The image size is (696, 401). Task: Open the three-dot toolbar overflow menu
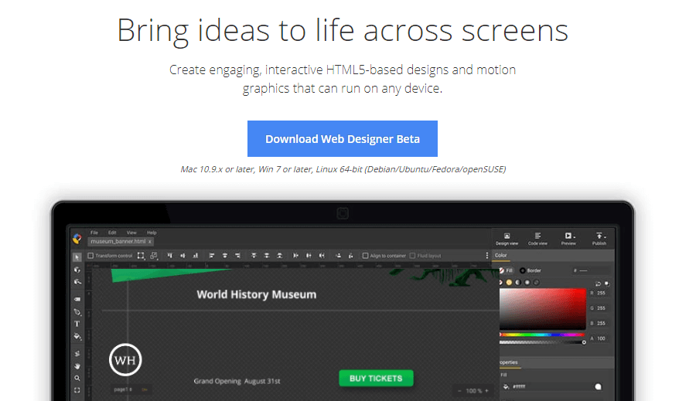pyautogui.click(x=487, y=256)
